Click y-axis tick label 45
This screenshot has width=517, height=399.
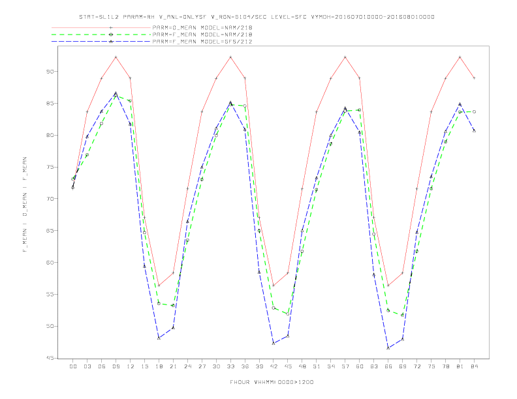click(50, 358)
